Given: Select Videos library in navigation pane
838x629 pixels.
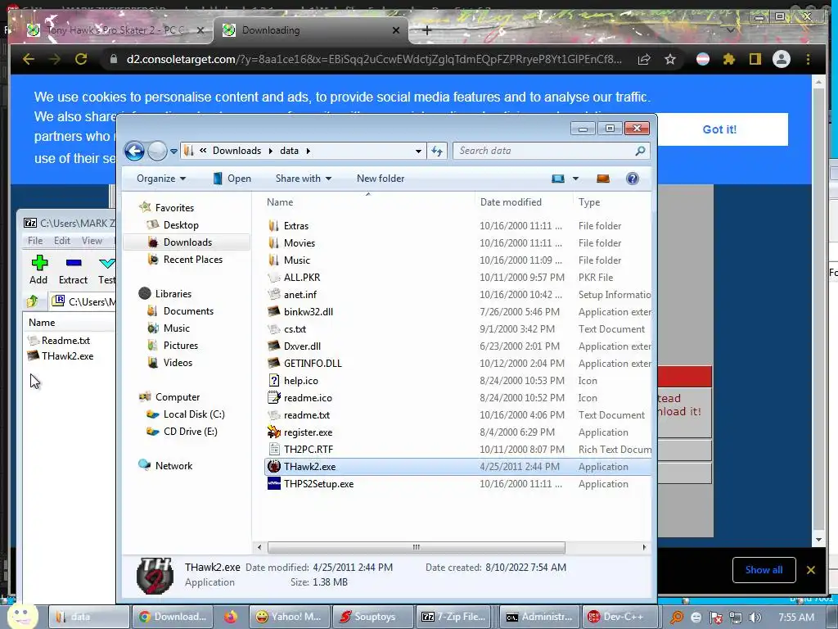Looking at the screenshot, I should [178, 363].
